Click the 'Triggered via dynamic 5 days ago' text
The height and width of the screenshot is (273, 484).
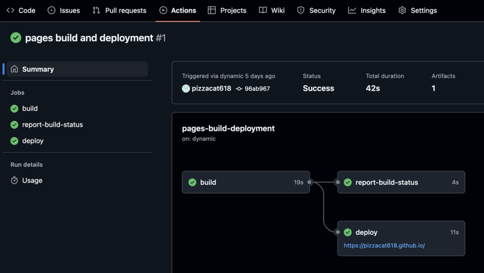coord(228,76)
